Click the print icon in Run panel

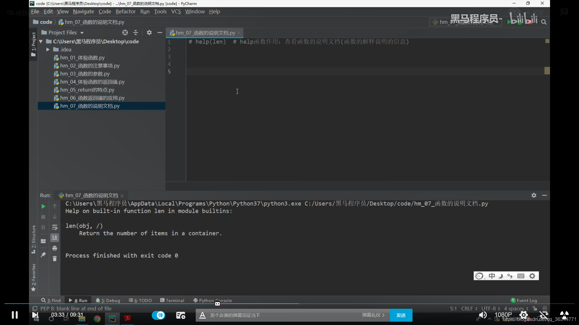(55, 248)
